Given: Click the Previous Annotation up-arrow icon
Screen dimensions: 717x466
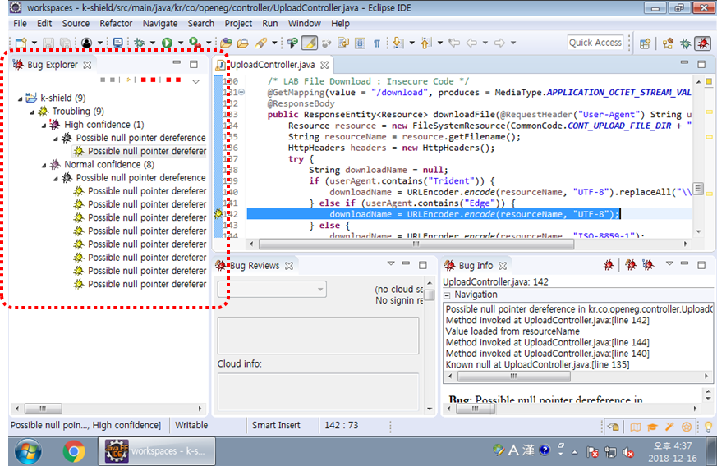Looking at the screenshot, I should point(425,43).
